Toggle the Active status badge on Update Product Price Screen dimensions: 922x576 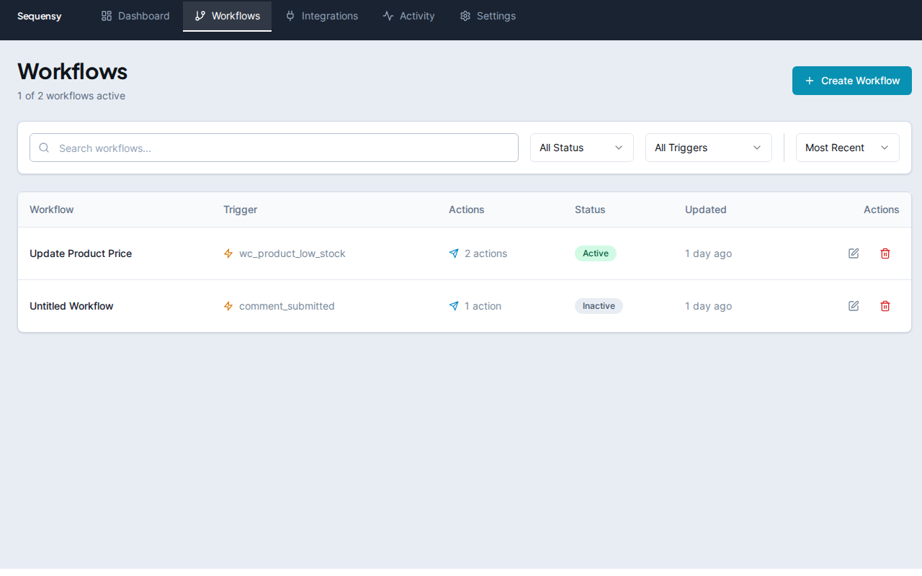point(595,253)
